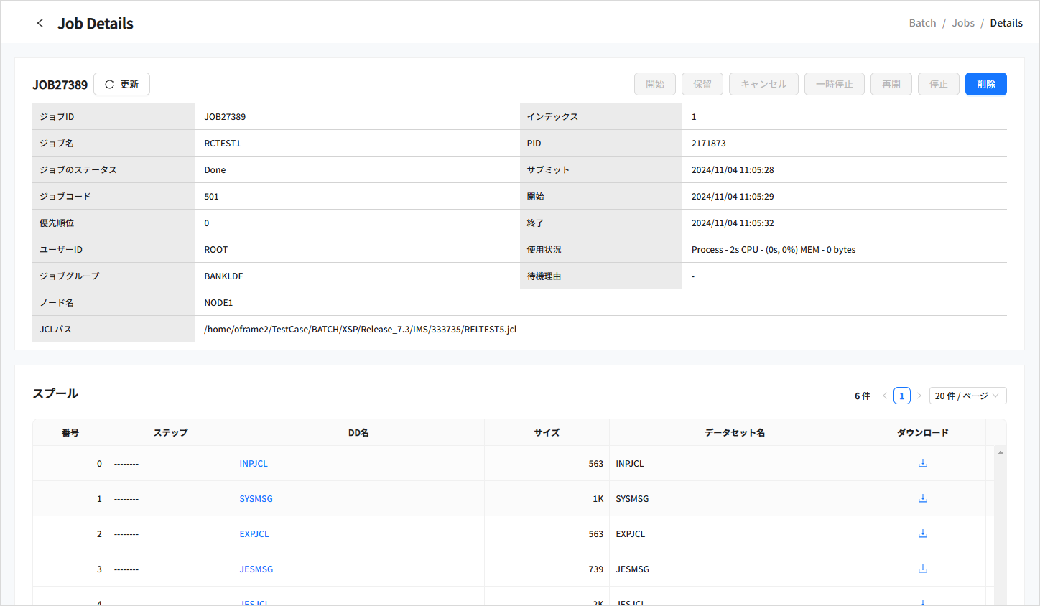Click scroll-up arrow on spool table scrollbar

1000,452
